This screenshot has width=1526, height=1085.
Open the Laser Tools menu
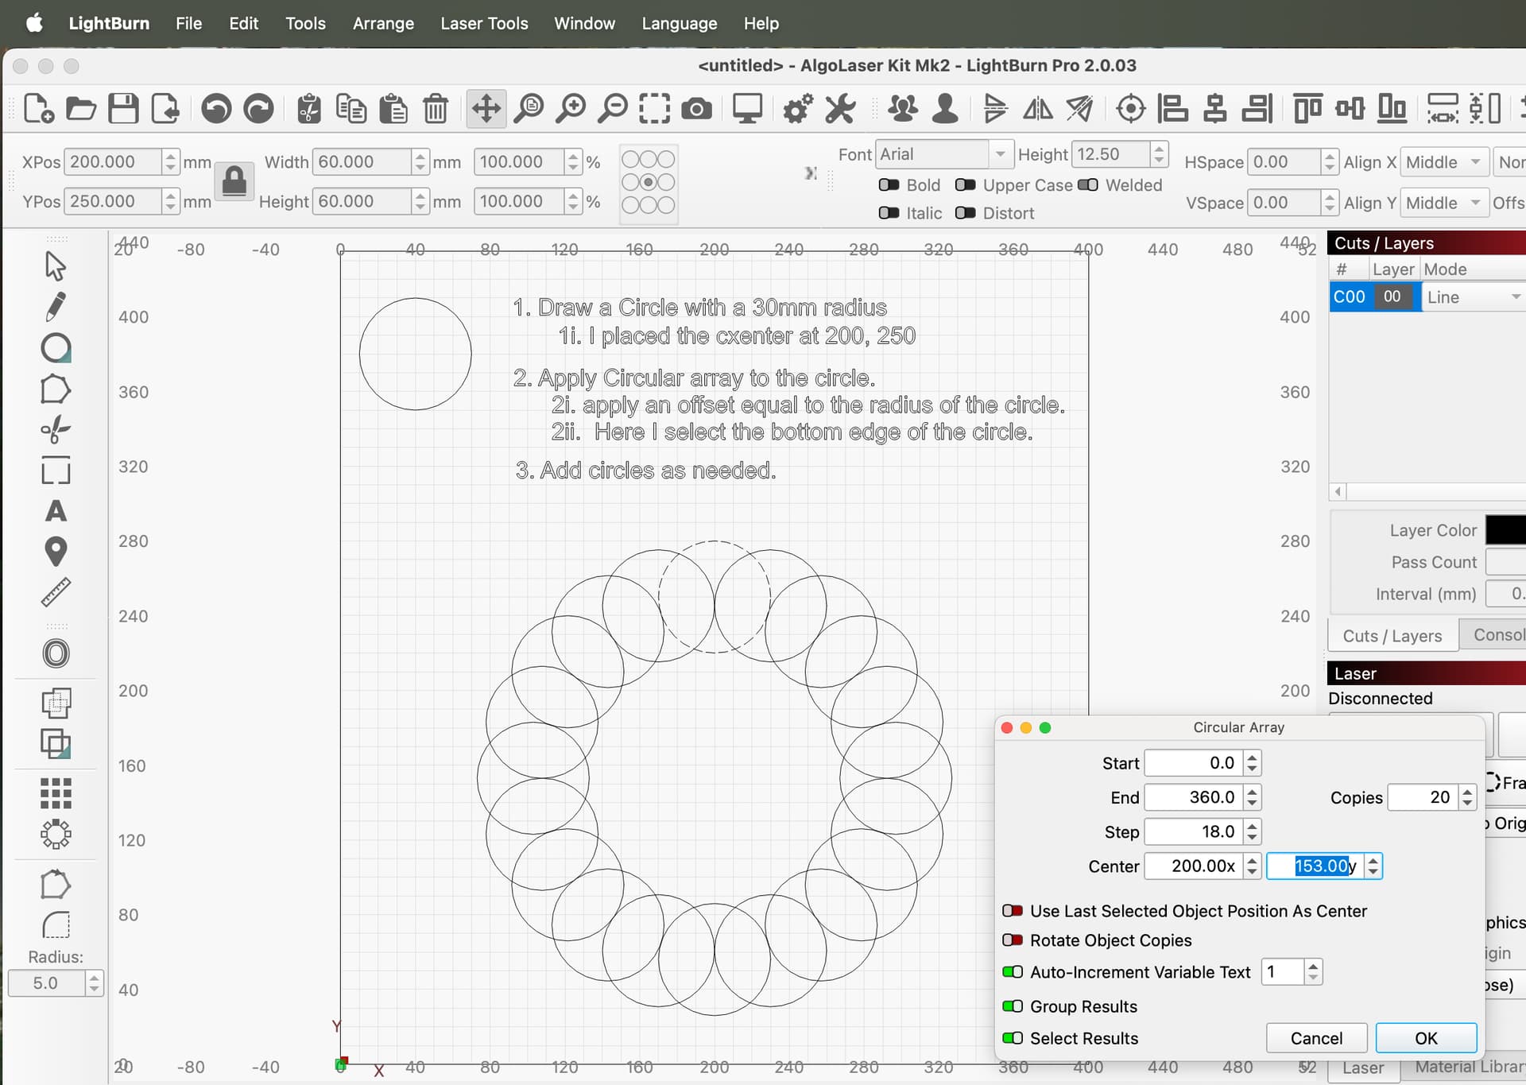pos(484,24)
